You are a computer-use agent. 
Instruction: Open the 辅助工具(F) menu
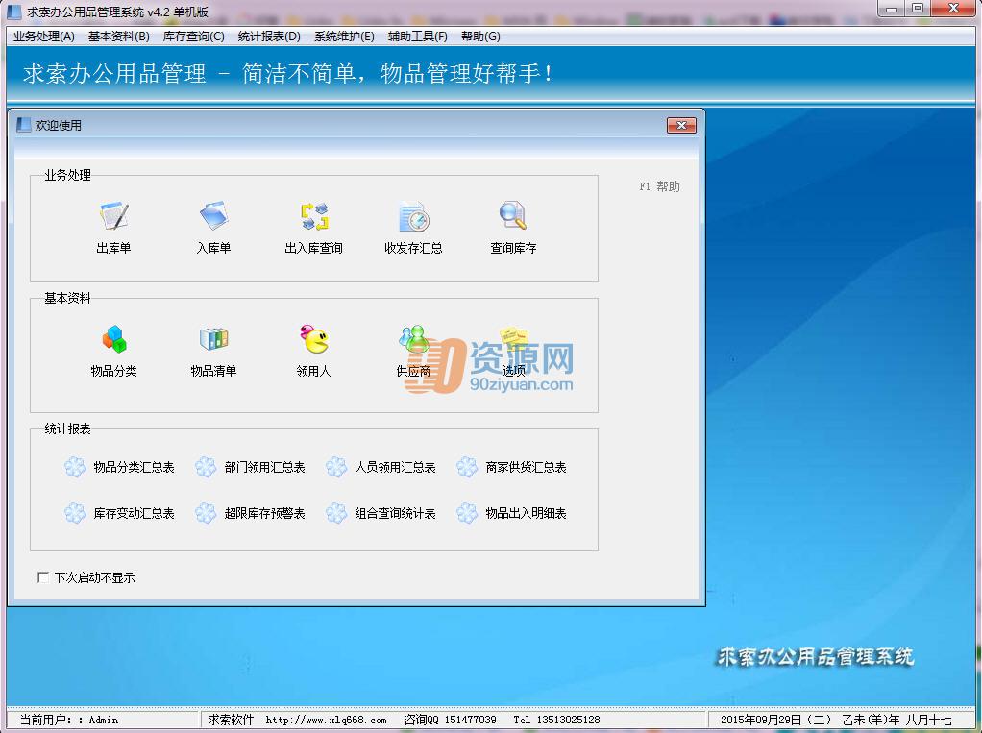pos(418,37)
